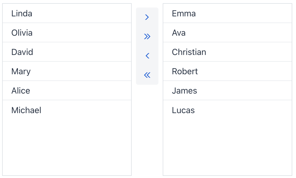296x178 pixels.
Task: Click the move selected left arrow
Action: click(147, 56)
